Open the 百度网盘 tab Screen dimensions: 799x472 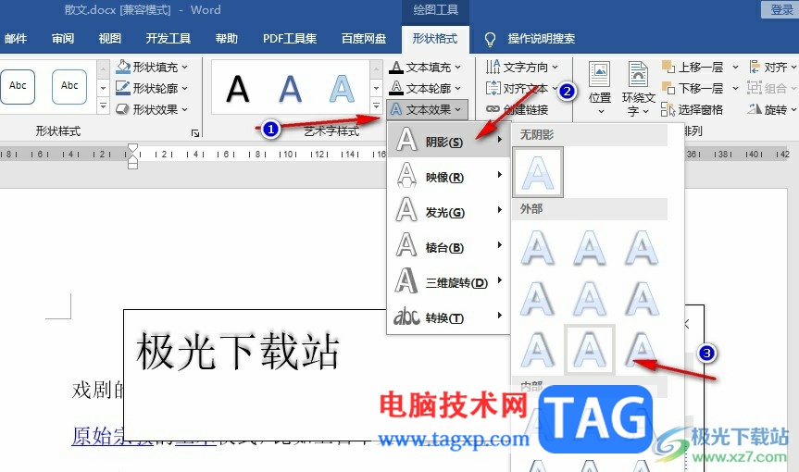(x=363, y=39)
